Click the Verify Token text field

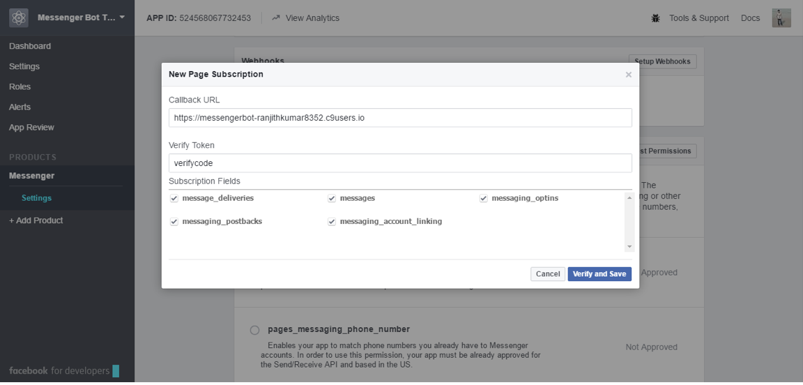click(400, 163)
